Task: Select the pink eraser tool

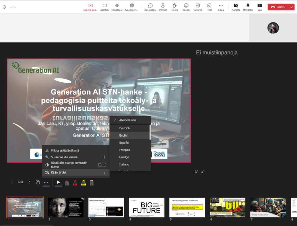Action: coord(92,183)
